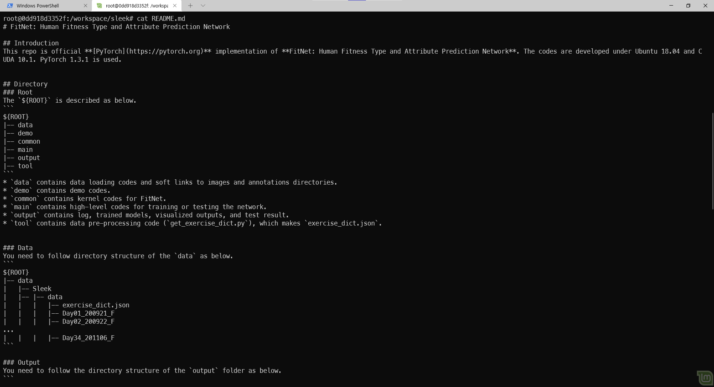Screen dimensions: 714x387
Task: Click the '`common` contains kernel codes' line
Action: [85, 199]
